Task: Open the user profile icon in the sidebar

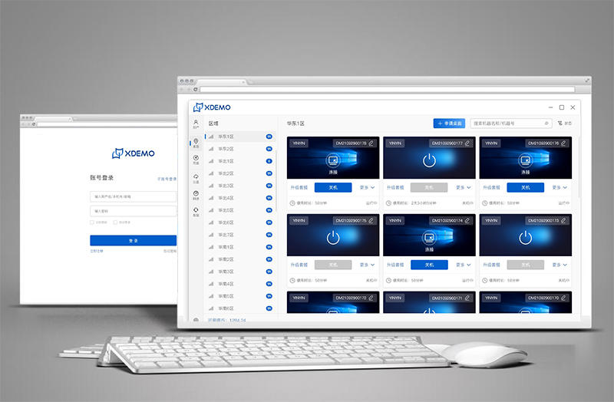Action: click(x=196, y=123)
